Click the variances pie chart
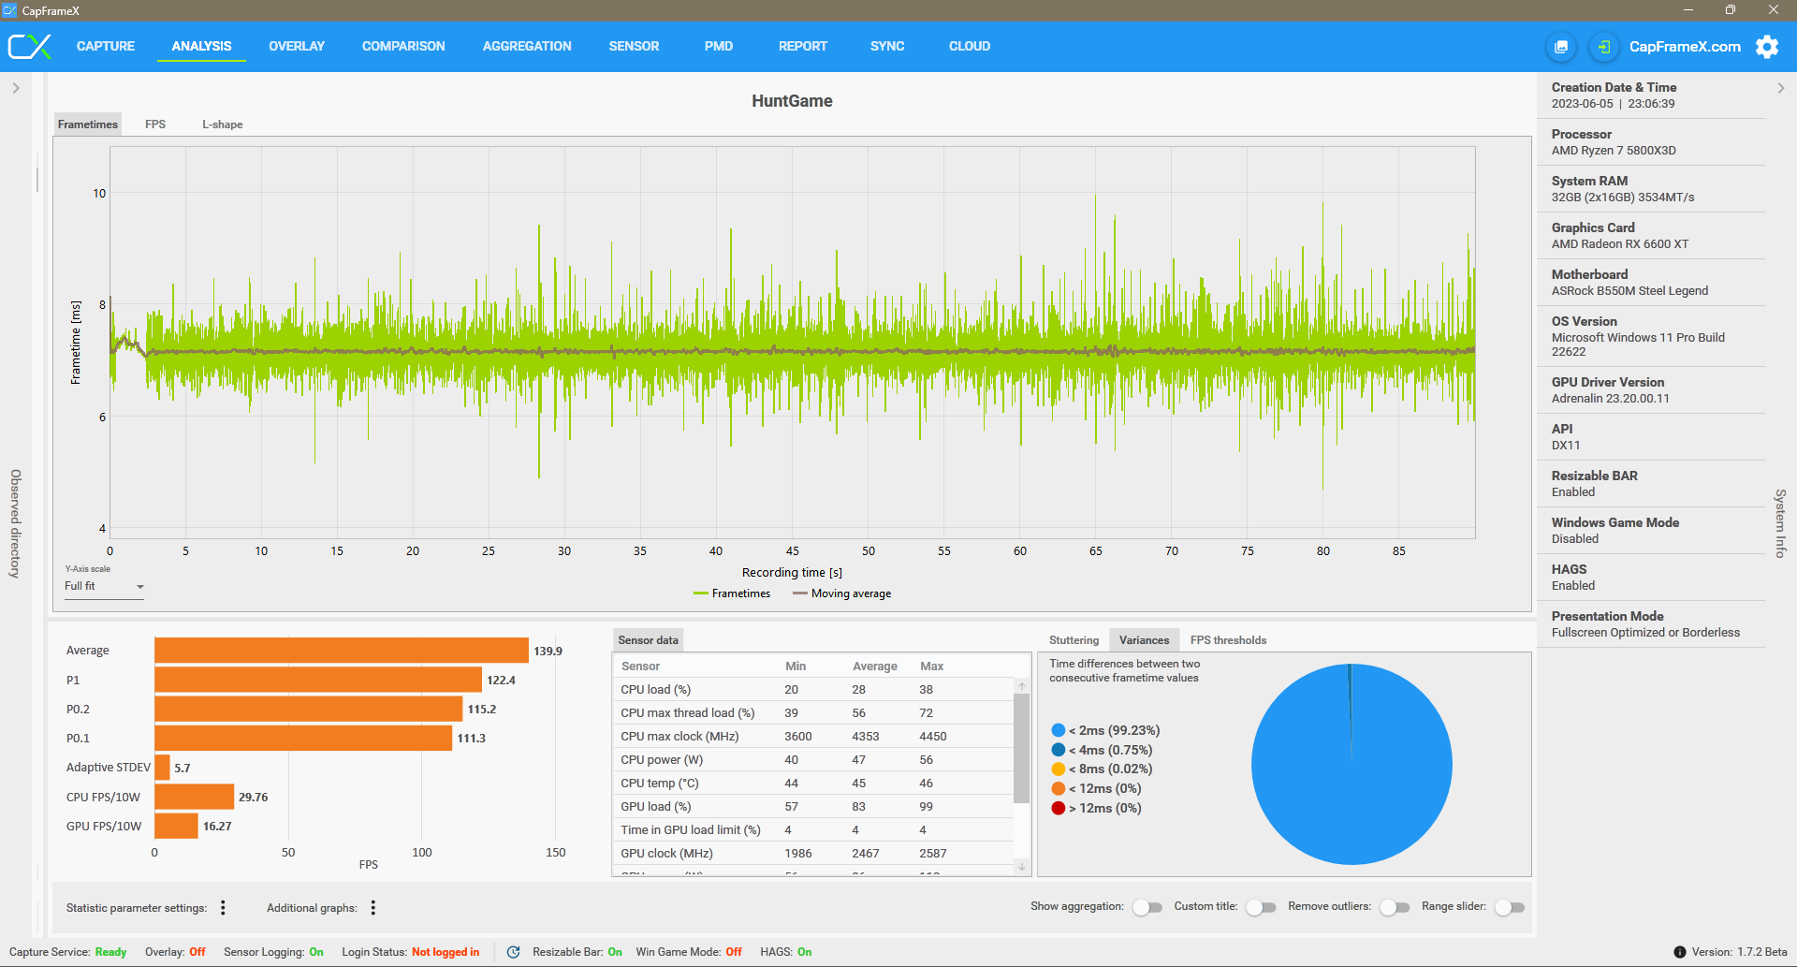 coord(1351,764)
